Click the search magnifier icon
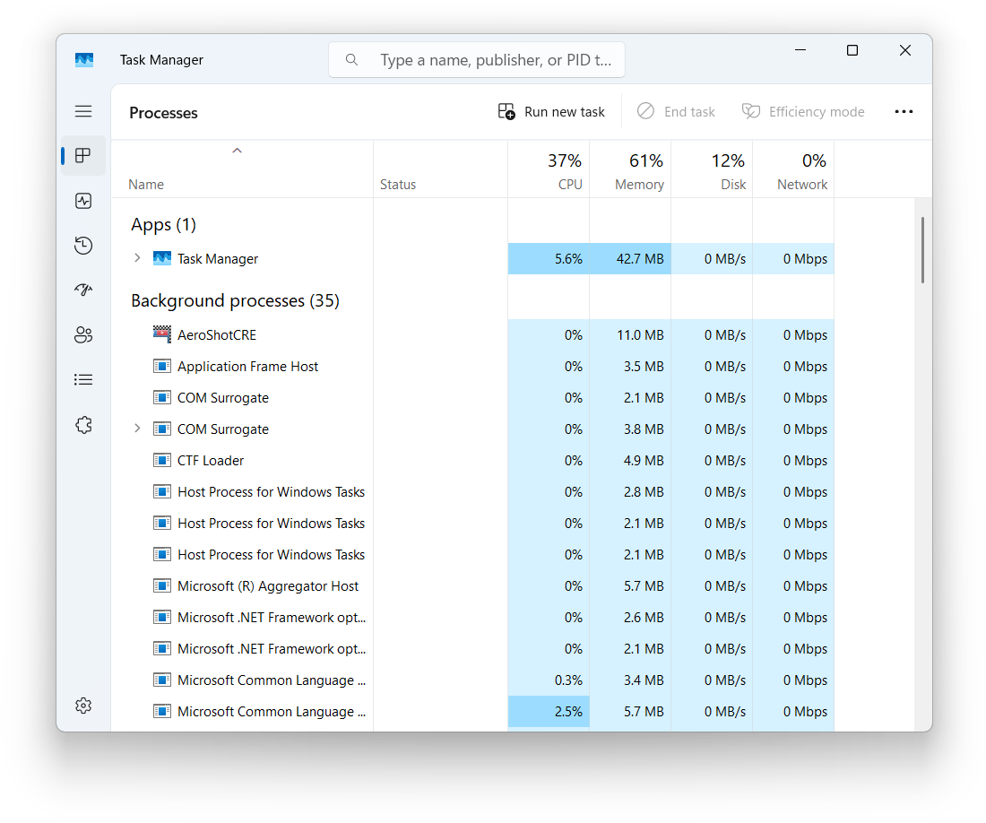This screenshot has width=986, height=823. coord(351,60)
